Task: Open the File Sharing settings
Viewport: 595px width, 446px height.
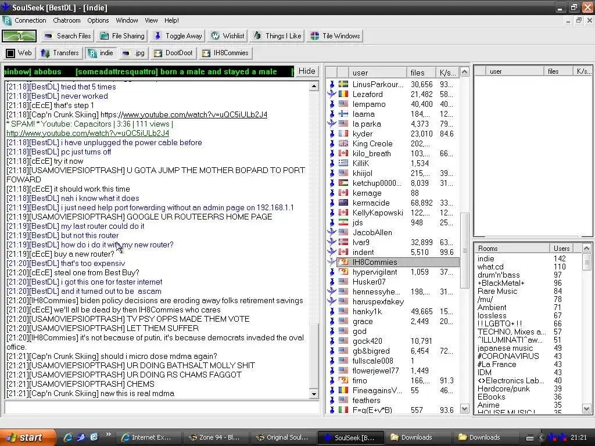Action: [x=122, y=36]
